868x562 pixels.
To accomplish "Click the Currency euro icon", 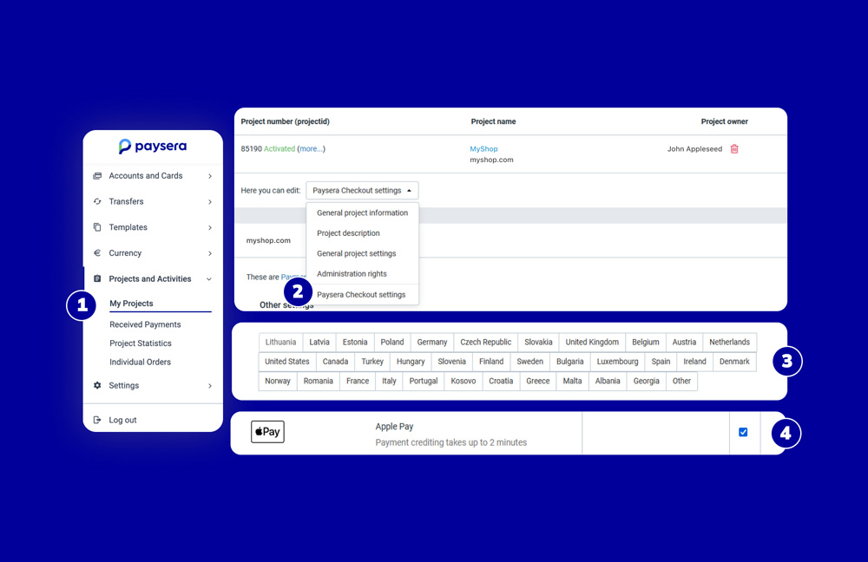I will (97, 253).
